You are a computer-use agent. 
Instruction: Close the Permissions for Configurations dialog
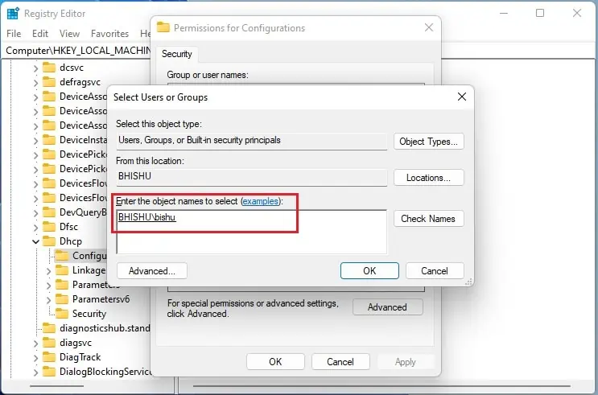pyautogui.click(x=429, y=27)
